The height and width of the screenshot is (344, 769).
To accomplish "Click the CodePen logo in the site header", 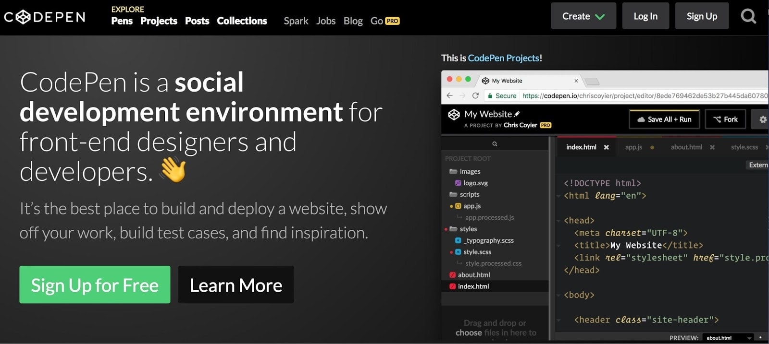I will [x=44, y=17].
